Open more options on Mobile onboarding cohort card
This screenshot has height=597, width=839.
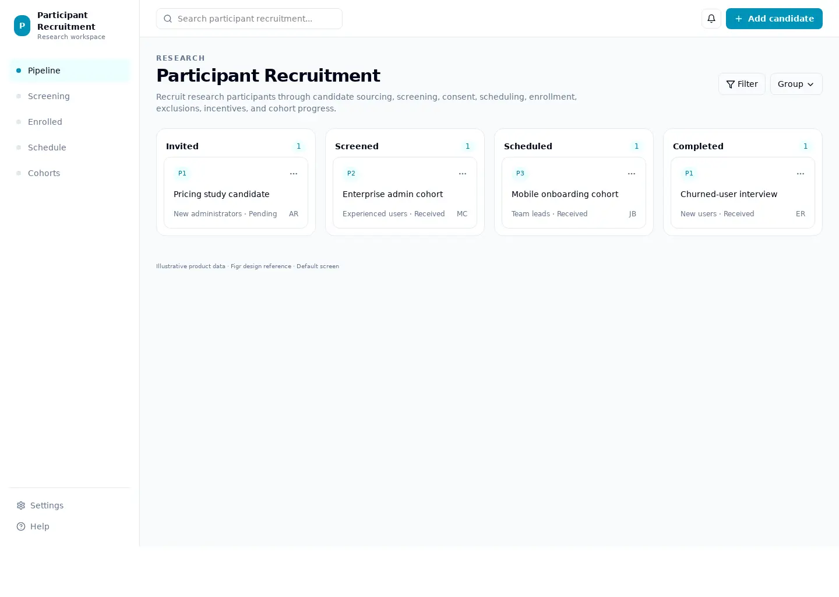(x=632, y=174)
